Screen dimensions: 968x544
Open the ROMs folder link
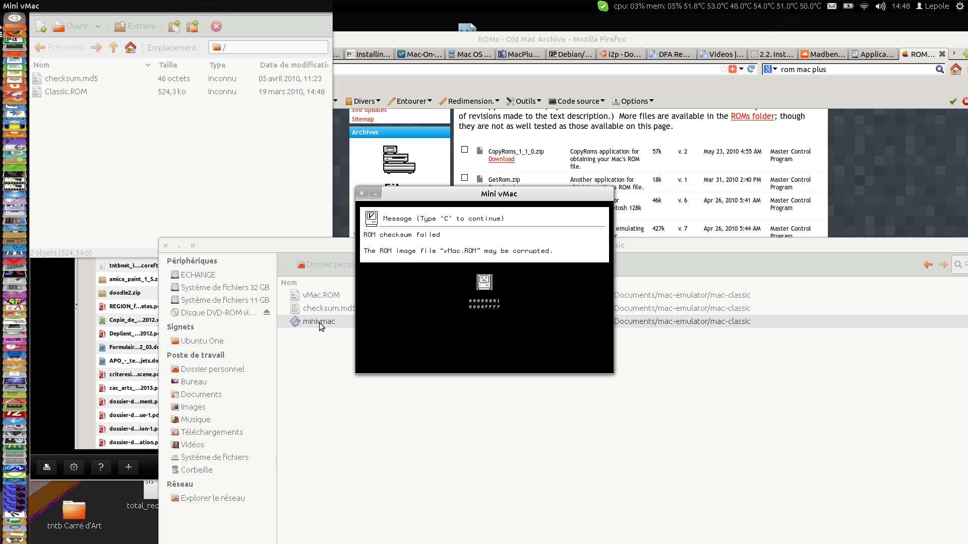752,116
